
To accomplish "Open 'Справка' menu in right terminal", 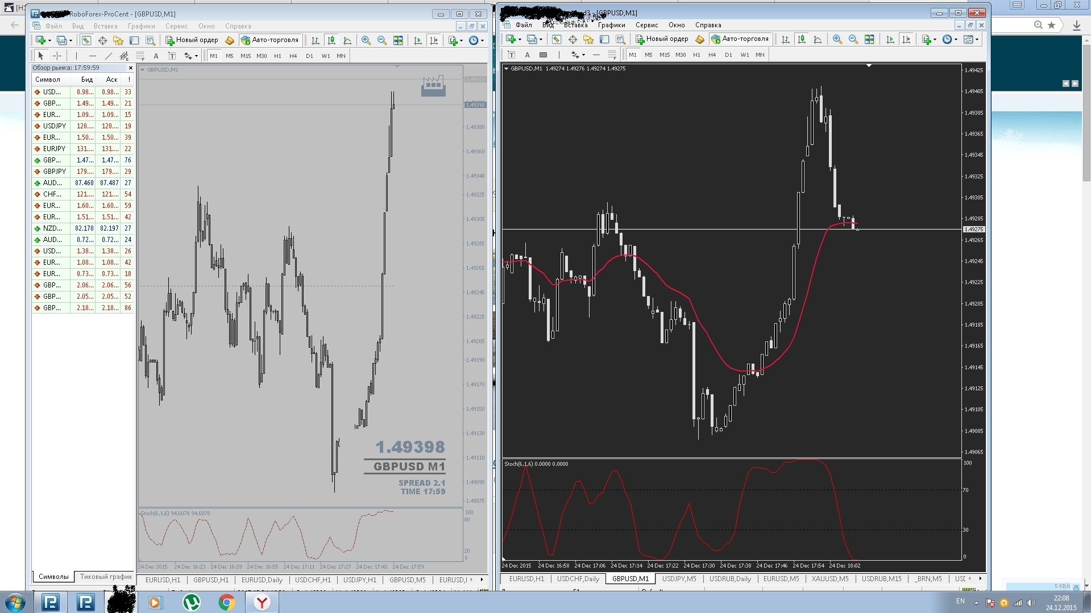I will tap(708, 25).
